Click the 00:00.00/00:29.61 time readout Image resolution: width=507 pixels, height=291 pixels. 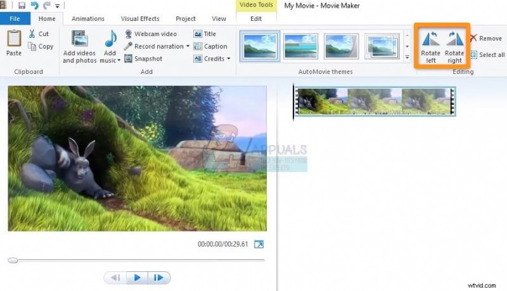click(223, 244)
